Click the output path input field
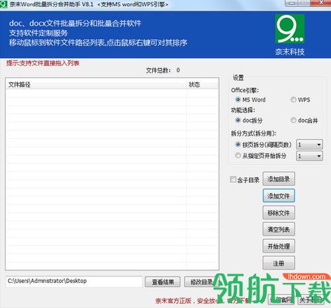331x308 pixels. click(73, 281)
